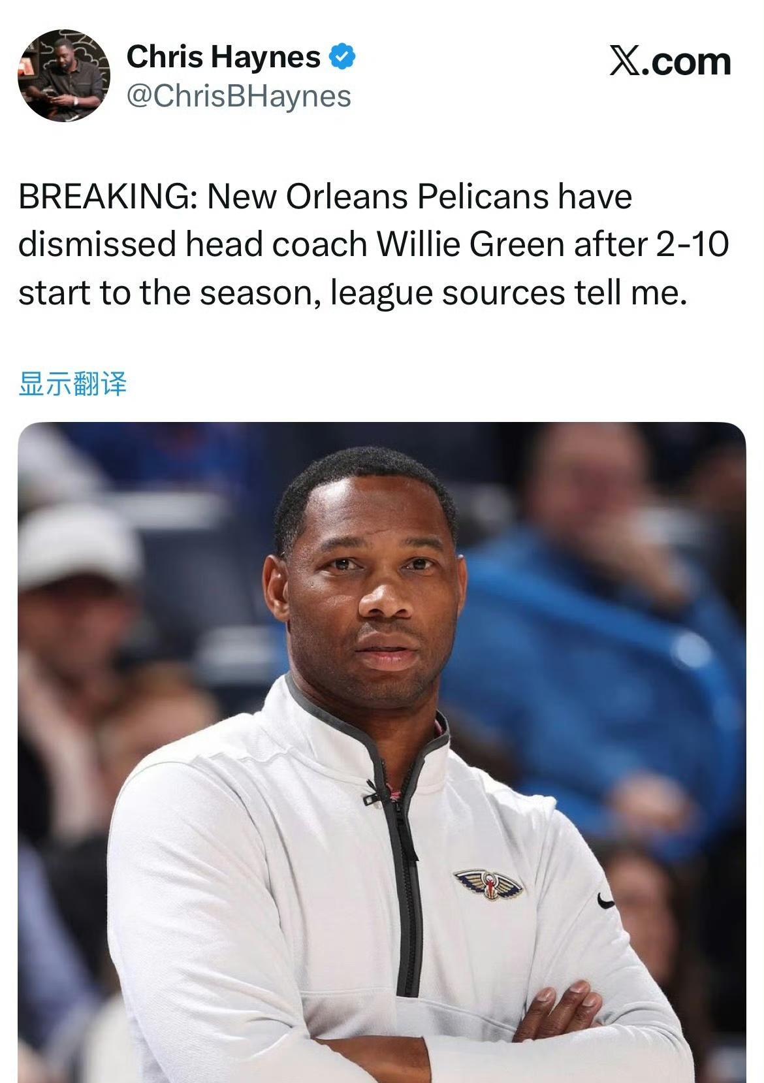This screenshot has width=764, height=1083.
Task: Click the Nike swoosh on the sleeve
Action: point(605,901)
